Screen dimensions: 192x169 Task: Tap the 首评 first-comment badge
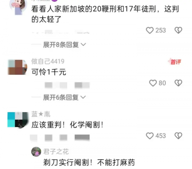(x=174, y=62)
